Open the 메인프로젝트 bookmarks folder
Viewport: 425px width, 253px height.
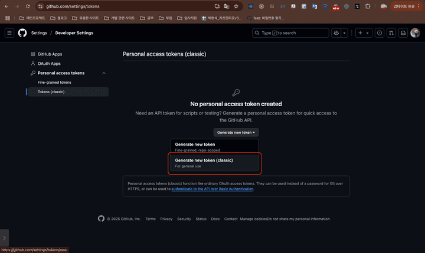[x=32, y=18]
